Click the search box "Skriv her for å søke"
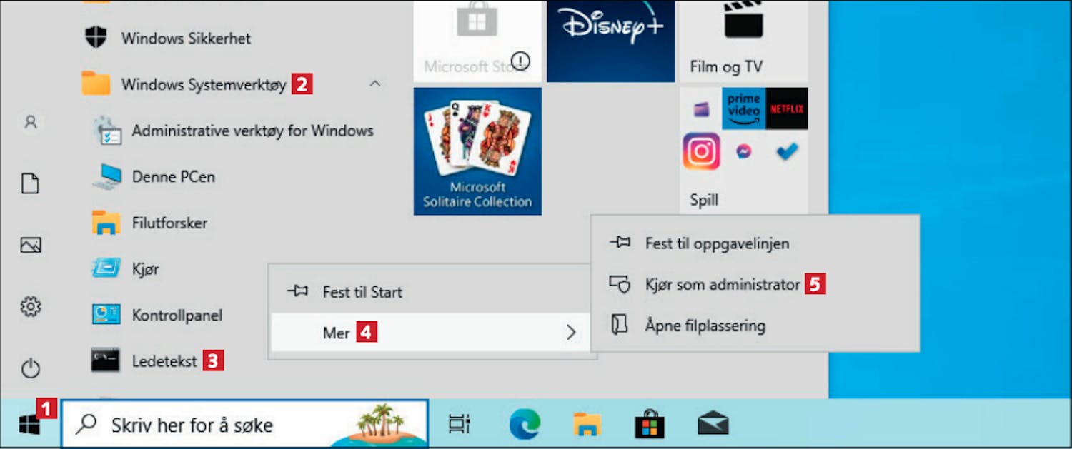1072x449 pixels. pyautogui.click(x=244, y=425)
